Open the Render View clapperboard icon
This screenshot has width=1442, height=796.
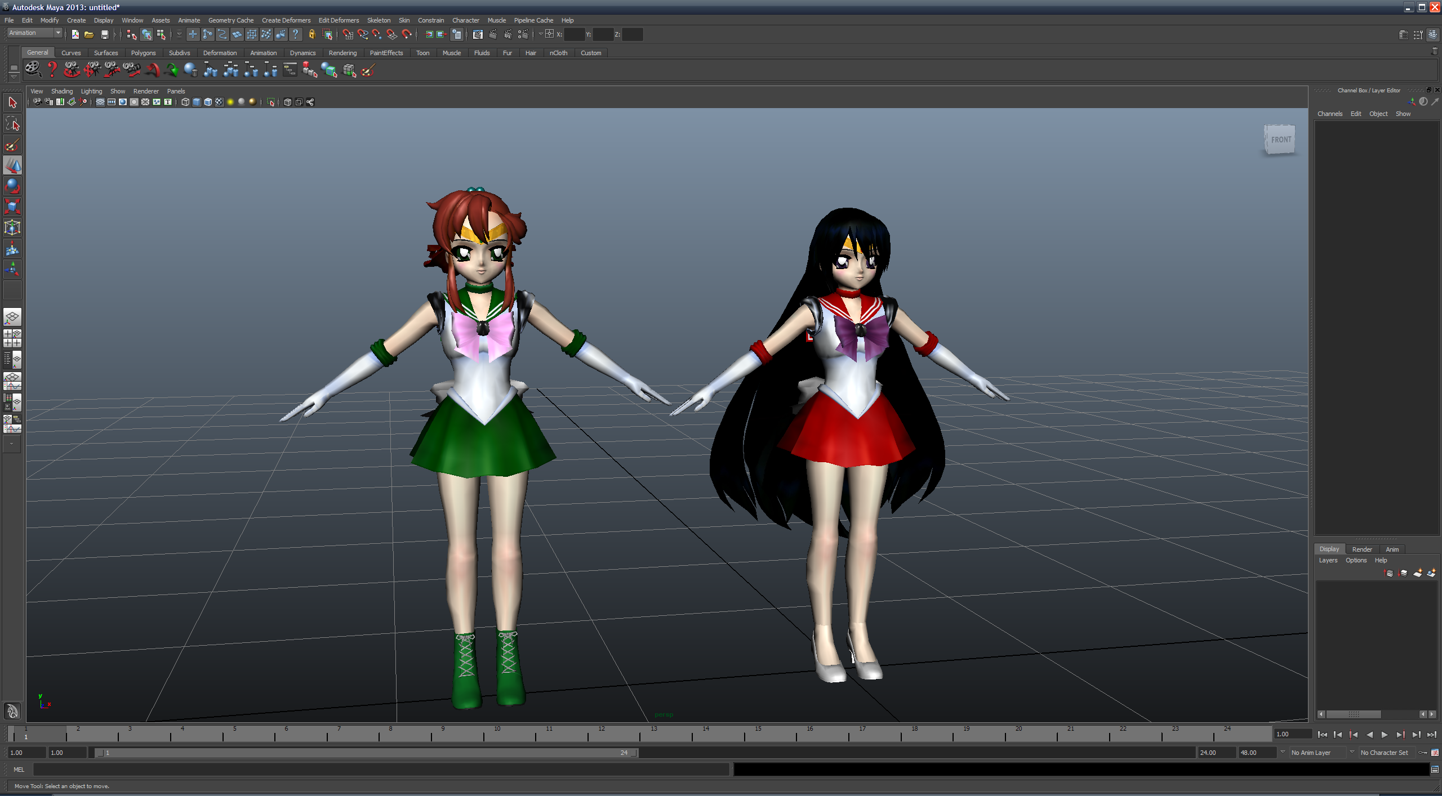coord(478,34)
